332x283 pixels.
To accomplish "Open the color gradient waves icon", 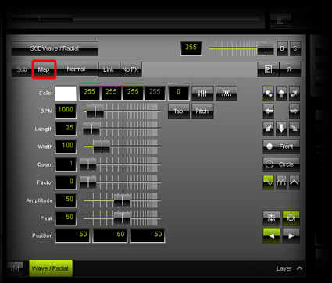I will (x=227, y=94).
